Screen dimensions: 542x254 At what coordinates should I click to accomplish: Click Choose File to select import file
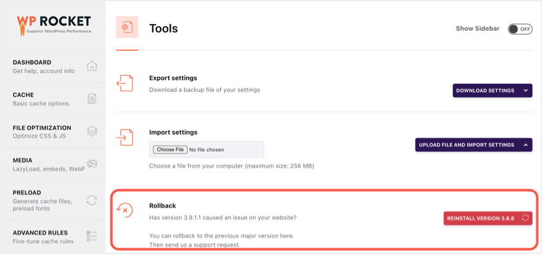click(x=169, y=150)
